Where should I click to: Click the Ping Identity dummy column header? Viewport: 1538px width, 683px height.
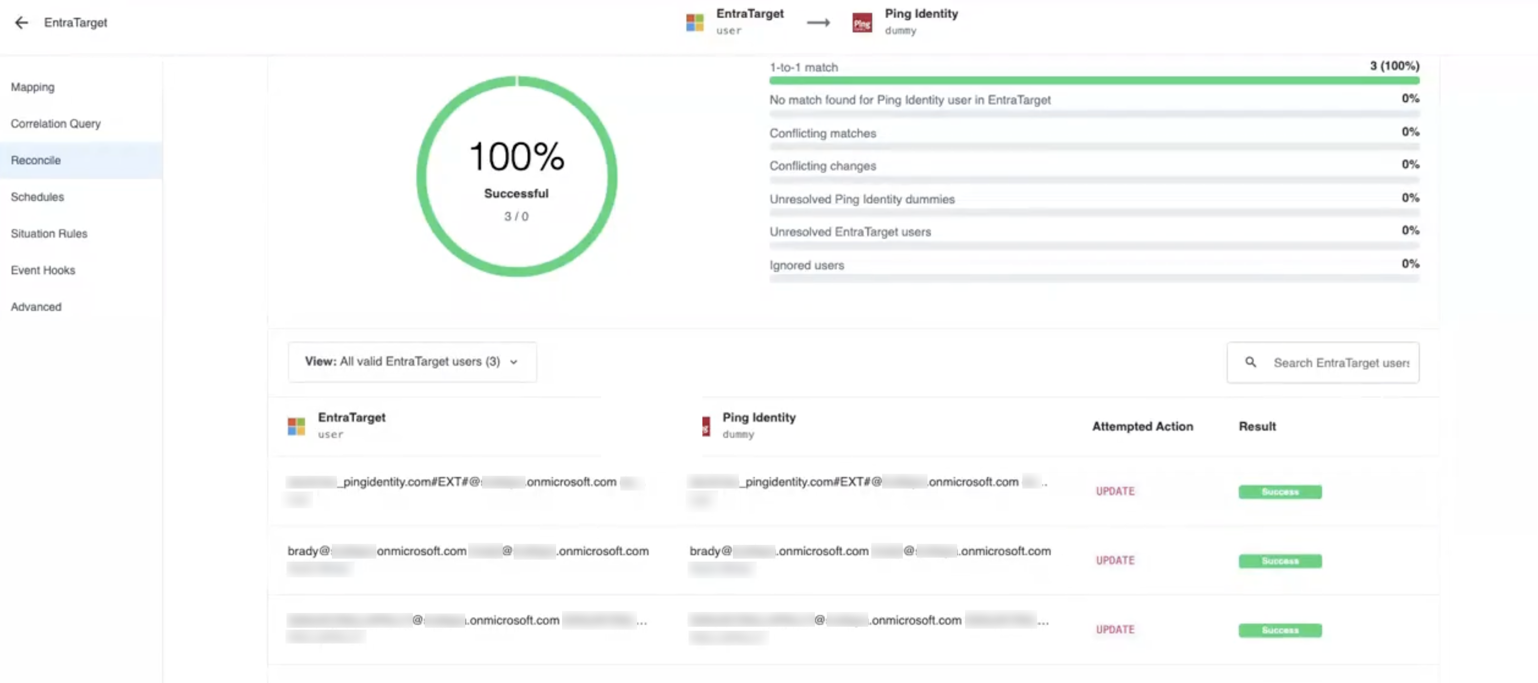pyautogui.click(x=759, y=425)
